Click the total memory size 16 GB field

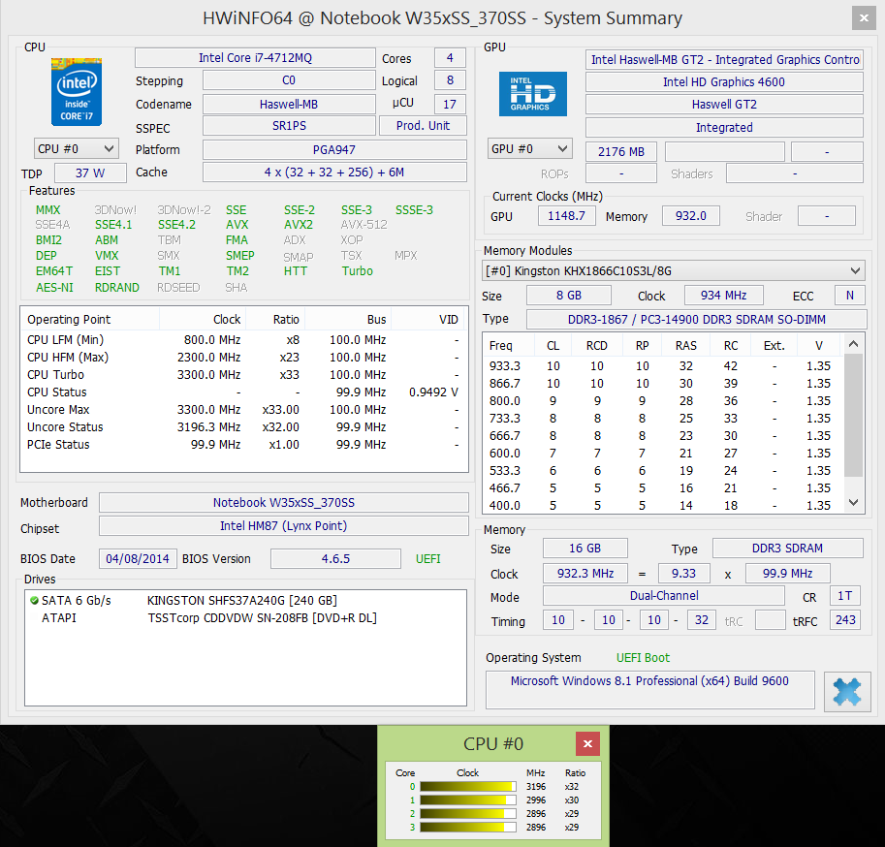pyautogui.click(x=585, y=549)
